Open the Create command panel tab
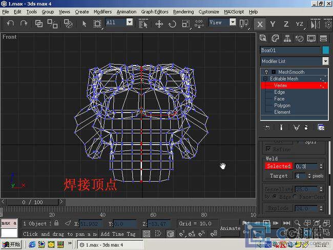The width and height of the screenshot is (333, 250). tap(263, 38)
